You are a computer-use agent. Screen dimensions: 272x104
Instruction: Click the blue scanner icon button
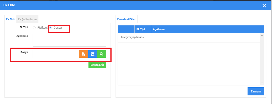93,54
